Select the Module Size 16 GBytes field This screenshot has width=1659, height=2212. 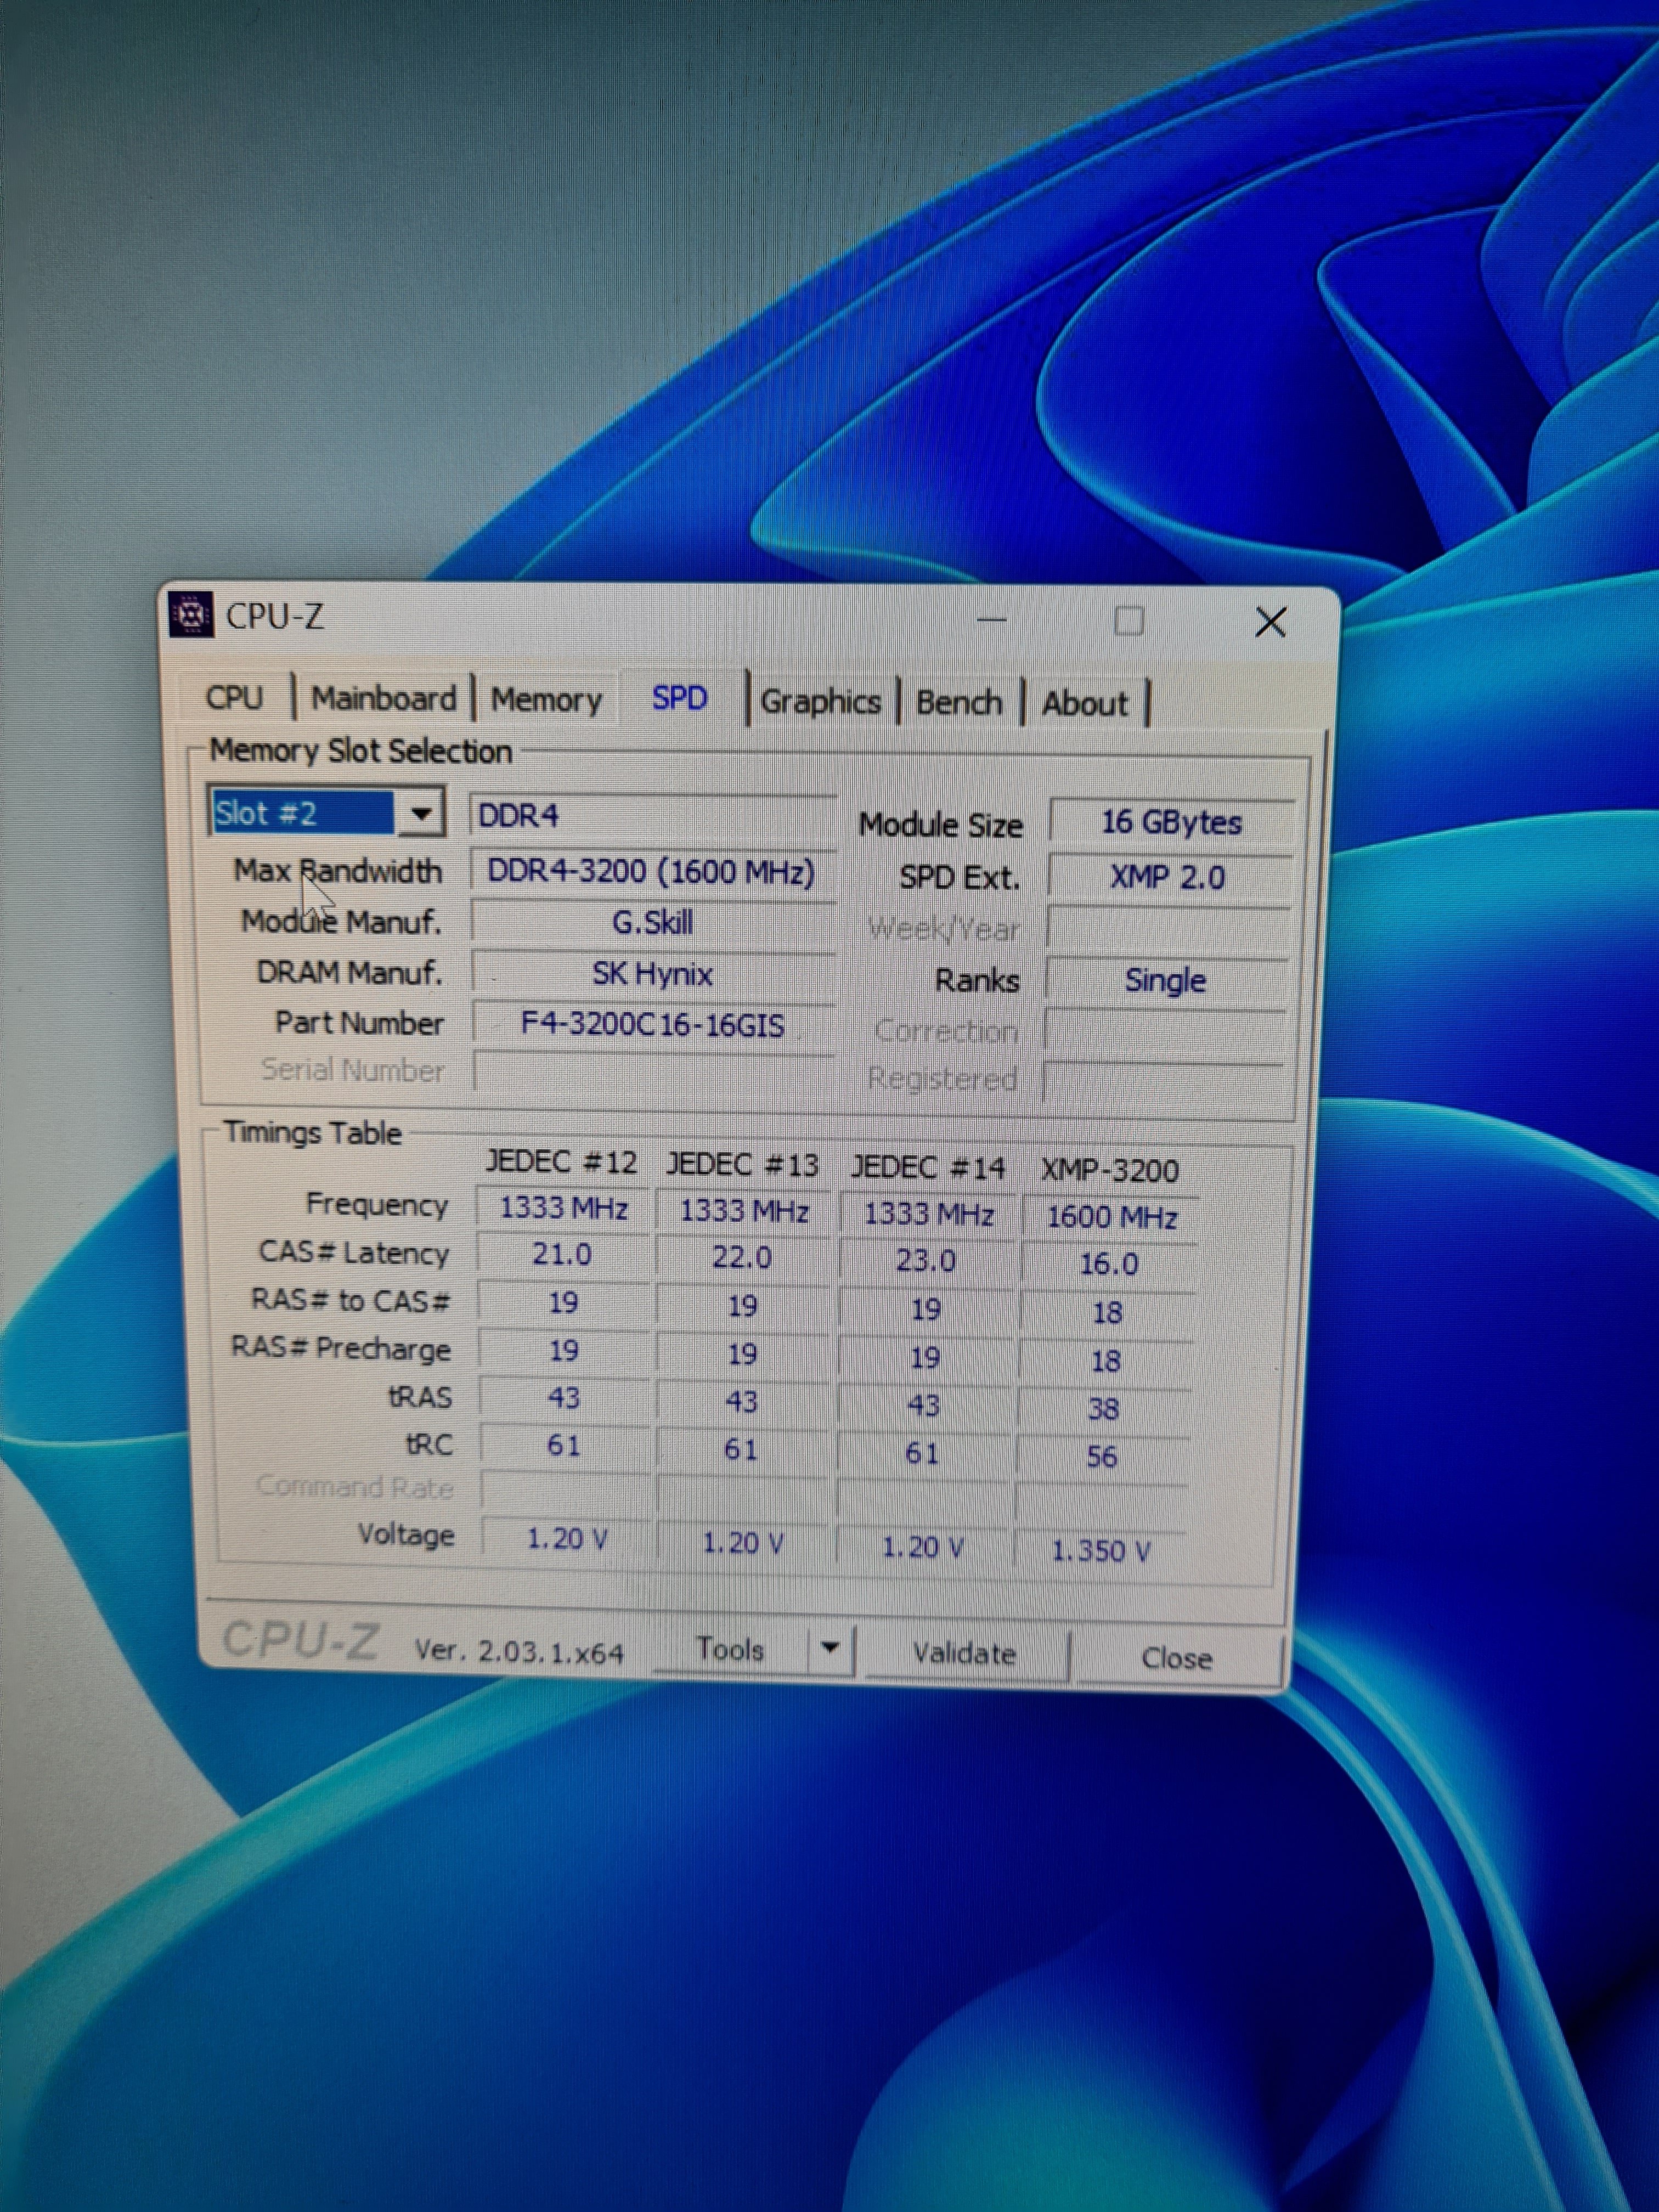tap(1171, 822)
